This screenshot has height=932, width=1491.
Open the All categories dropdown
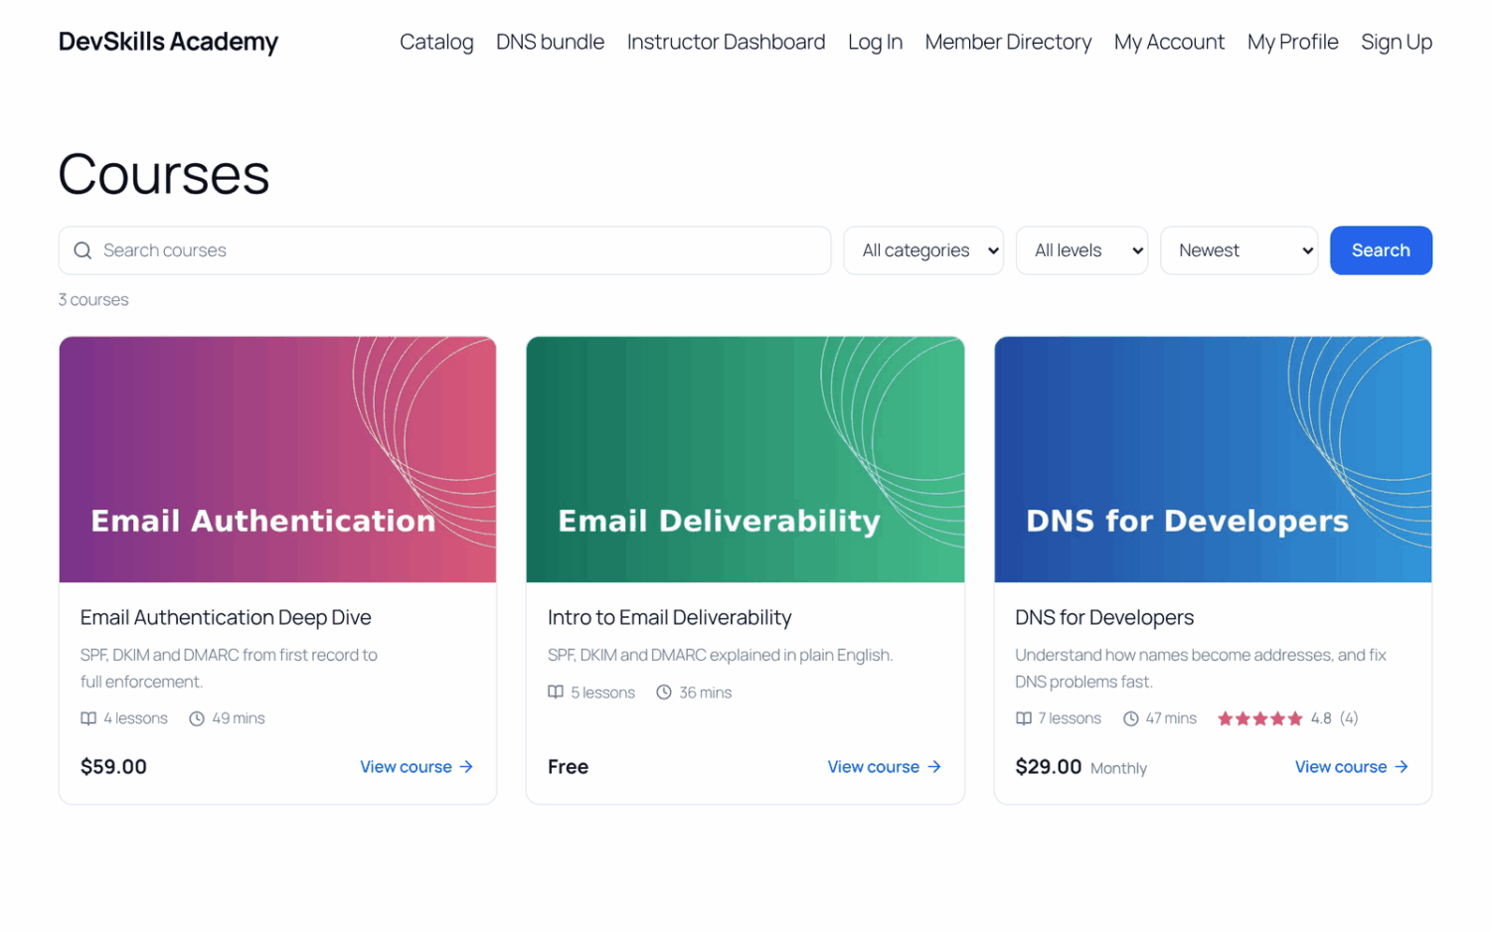pyautogui.click(x=923, y=250)
